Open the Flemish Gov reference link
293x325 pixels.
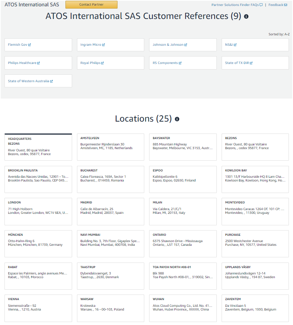17,45
